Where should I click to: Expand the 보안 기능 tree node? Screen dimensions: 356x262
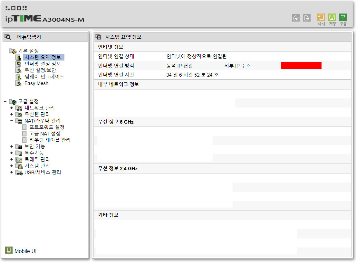[x=12, y=146]
